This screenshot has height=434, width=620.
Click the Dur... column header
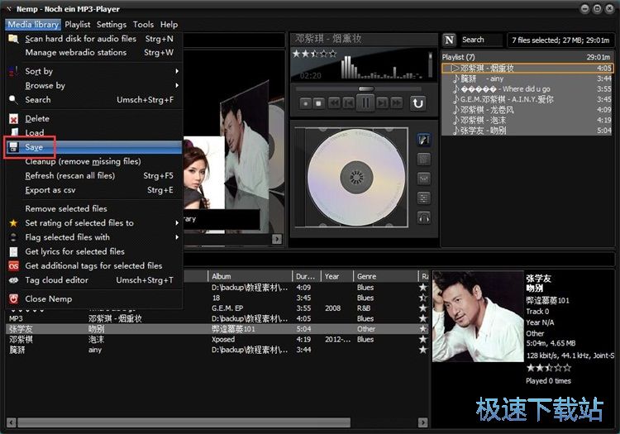(307, 276)
